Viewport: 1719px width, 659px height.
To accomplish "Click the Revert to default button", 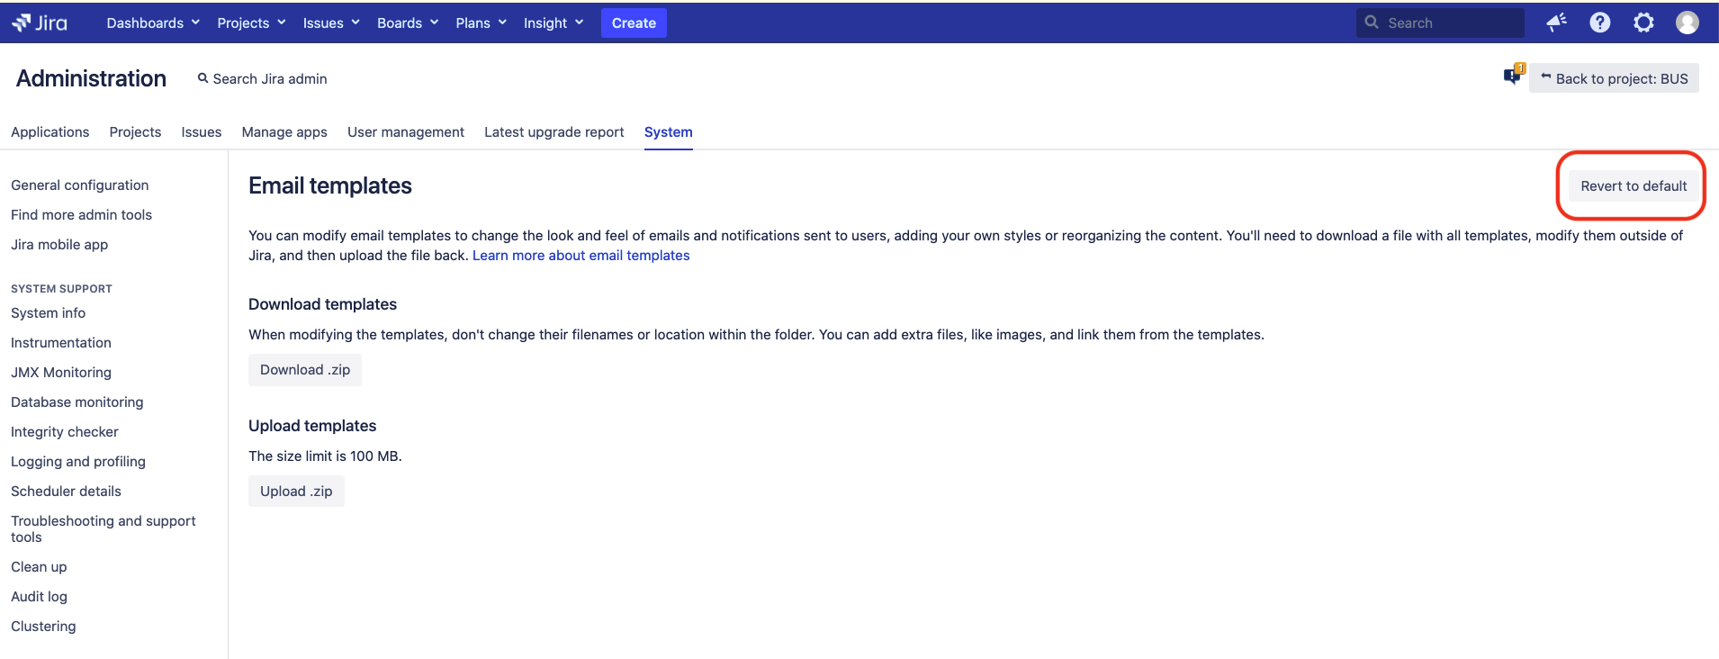I will [x=1633, y=185].
